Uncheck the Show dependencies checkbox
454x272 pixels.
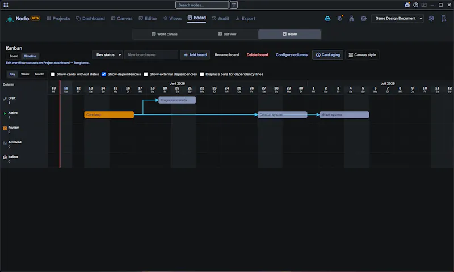click(x=104, y=74)
